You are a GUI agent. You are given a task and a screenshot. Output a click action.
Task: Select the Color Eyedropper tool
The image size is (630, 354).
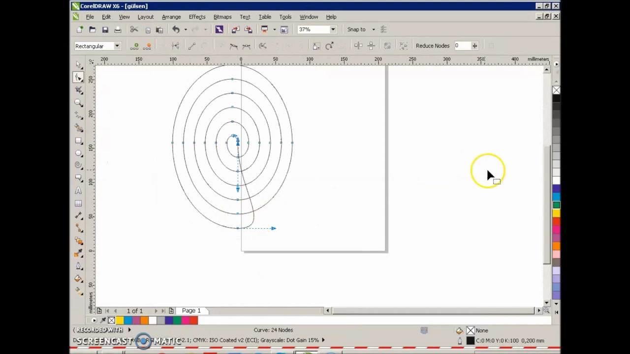[79, 254]
